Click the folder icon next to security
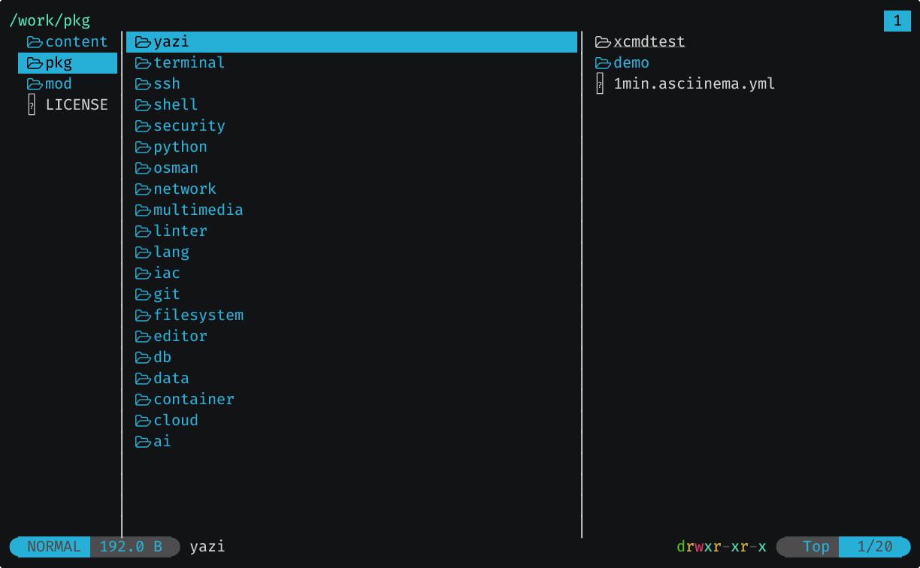920x568 pixels. click(143, 126)
